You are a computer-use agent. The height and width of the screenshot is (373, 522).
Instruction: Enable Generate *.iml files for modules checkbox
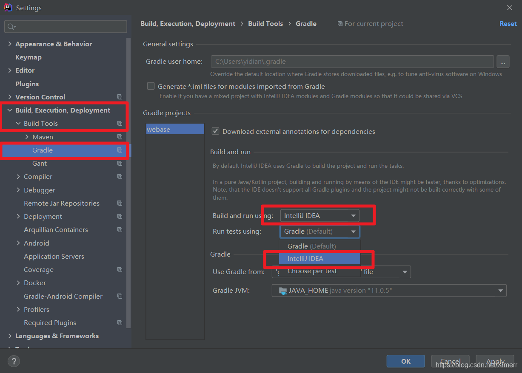[151, 86]
